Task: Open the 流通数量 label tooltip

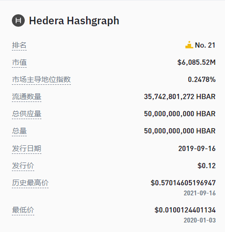Action: point(27,97)
